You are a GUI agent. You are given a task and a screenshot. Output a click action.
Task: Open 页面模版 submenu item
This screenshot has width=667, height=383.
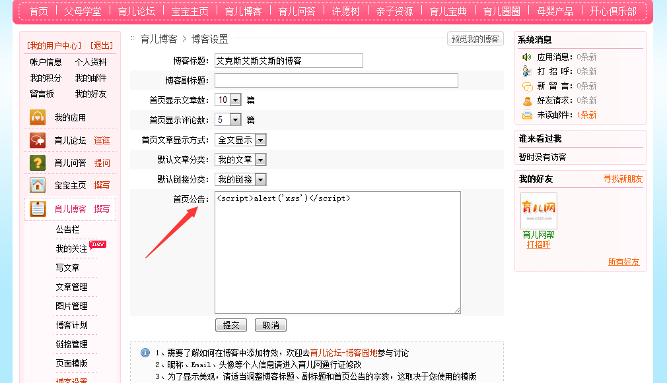(x=71, y=363)
